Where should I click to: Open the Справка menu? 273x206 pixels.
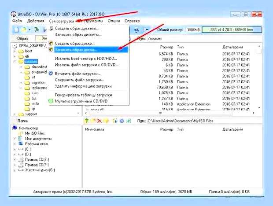click(x=132, y=21)
